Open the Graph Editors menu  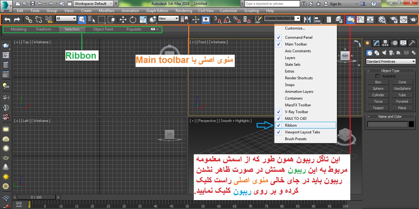[157, 11]
